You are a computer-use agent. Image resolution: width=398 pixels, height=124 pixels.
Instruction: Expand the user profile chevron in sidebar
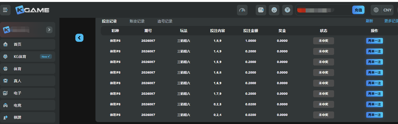click(x=49, y=30)
